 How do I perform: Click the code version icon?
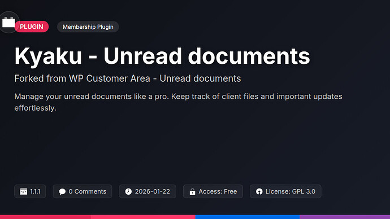[24, 191]
